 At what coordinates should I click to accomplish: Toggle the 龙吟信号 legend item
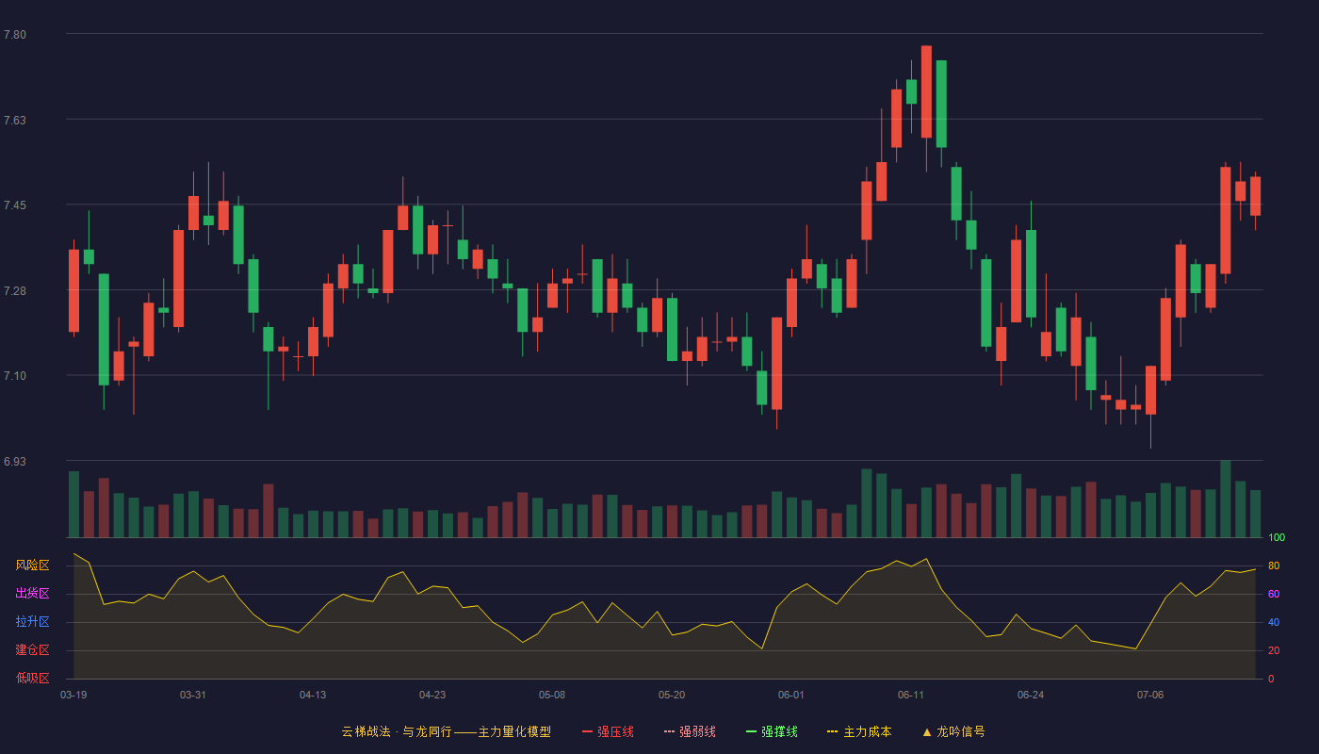point(953,731)
